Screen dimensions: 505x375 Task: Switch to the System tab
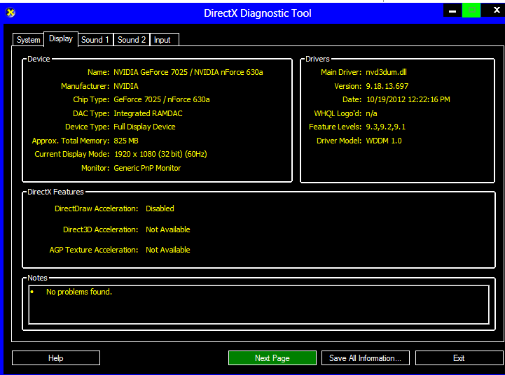pos(29,40)
